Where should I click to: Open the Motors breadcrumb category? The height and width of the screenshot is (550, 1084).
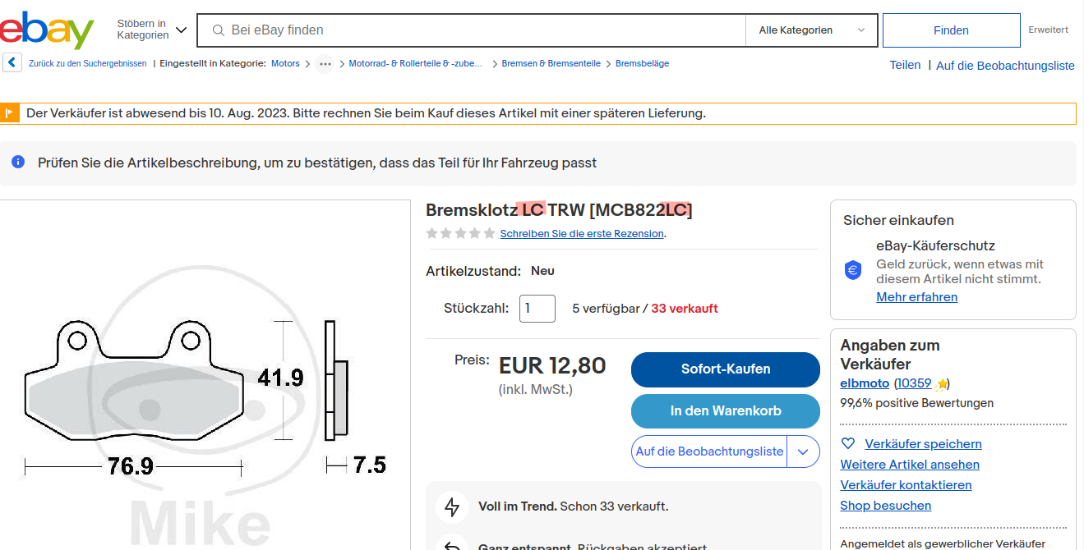(x=285, y=63)
